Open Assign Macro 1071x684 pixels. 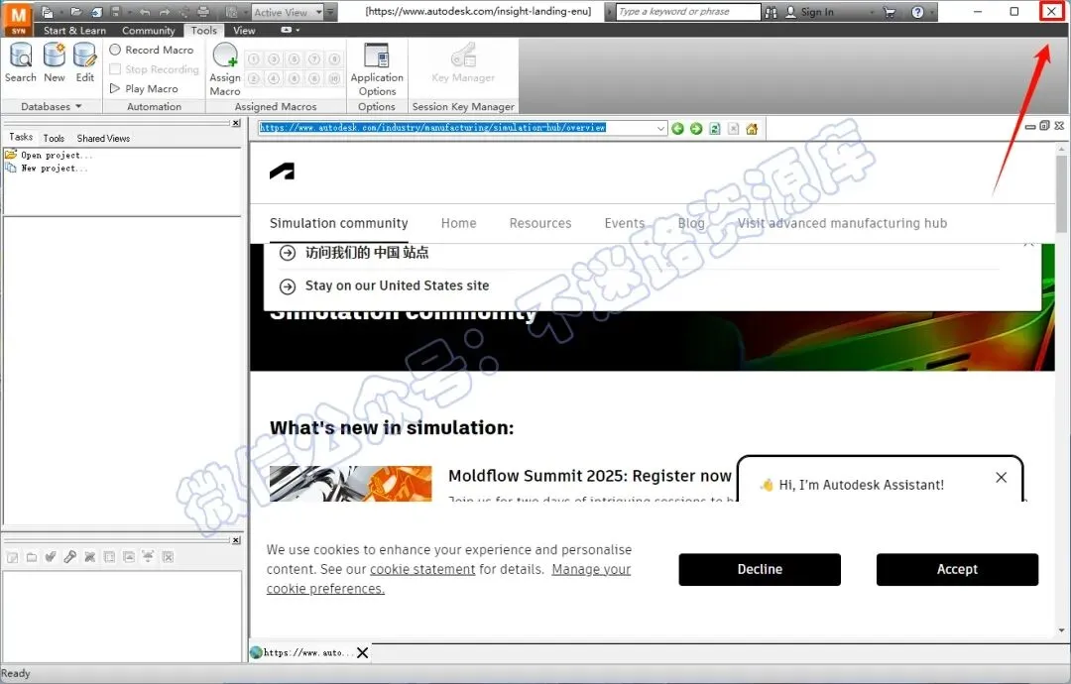(x=225, y=69)
